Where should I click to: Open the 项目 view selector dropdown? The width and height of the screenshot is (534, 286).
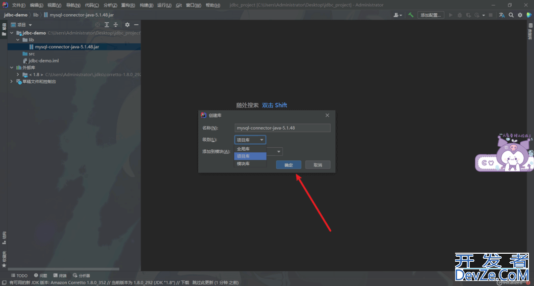pos(21,25)
